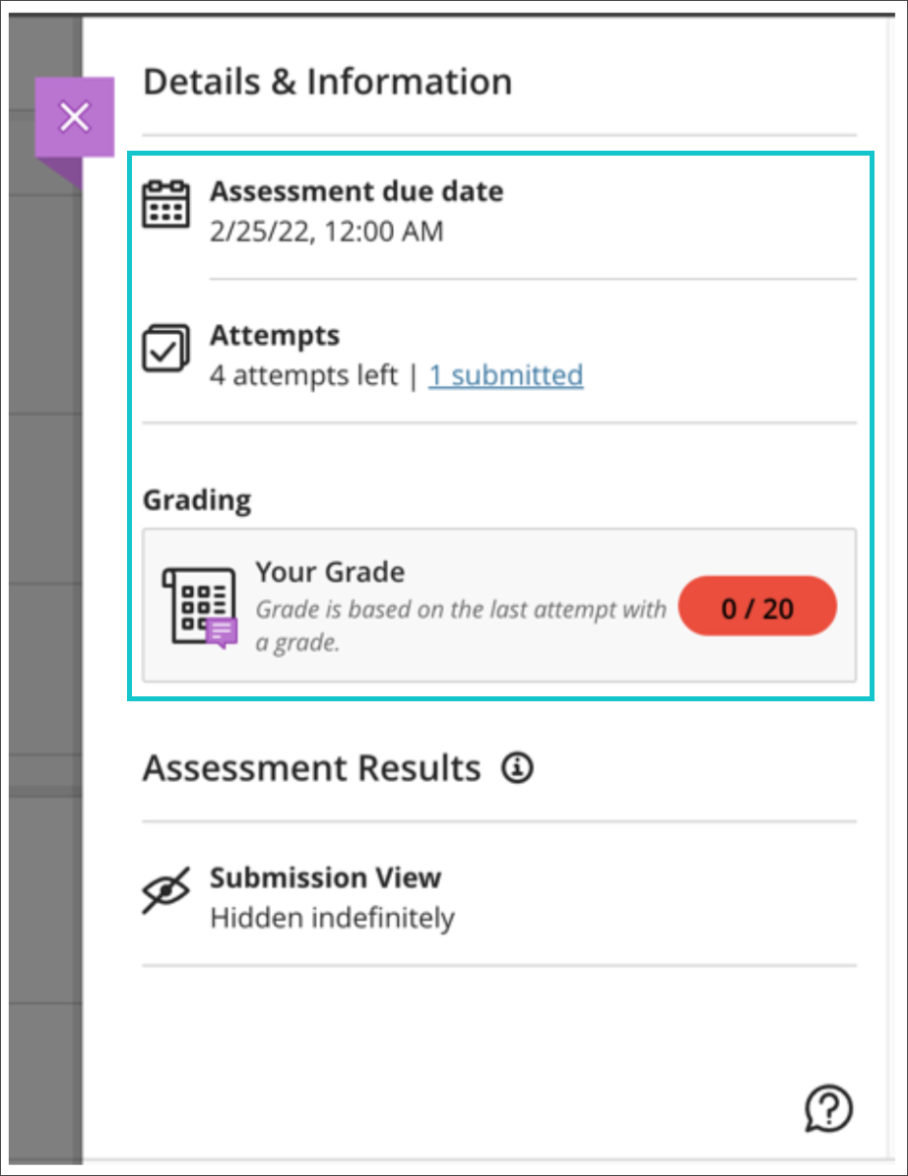Click the red 0 / 20 grade pill

pyautogui.click(x=757, y=607)
